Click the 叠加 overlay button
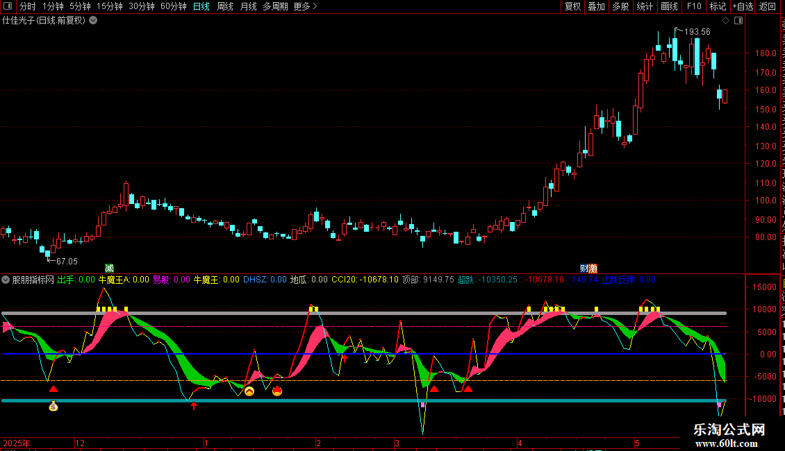 point(597,6)
